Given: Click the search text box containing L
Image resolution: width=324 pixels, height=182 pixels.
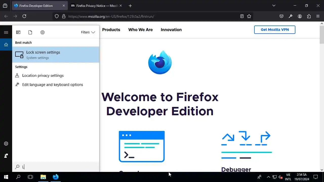Looking at the screenshot, I should click(56, 167).
